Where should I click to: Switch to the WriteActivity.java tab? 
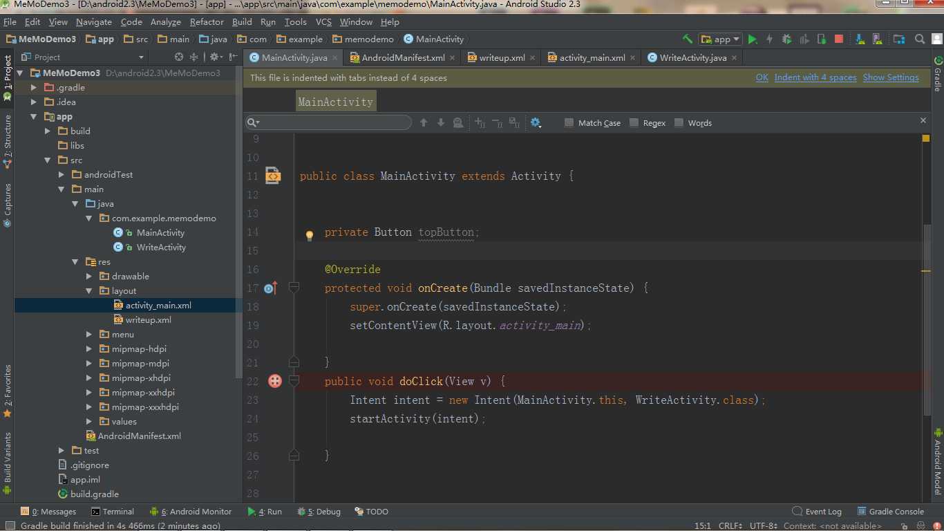[x=693, y=57]
